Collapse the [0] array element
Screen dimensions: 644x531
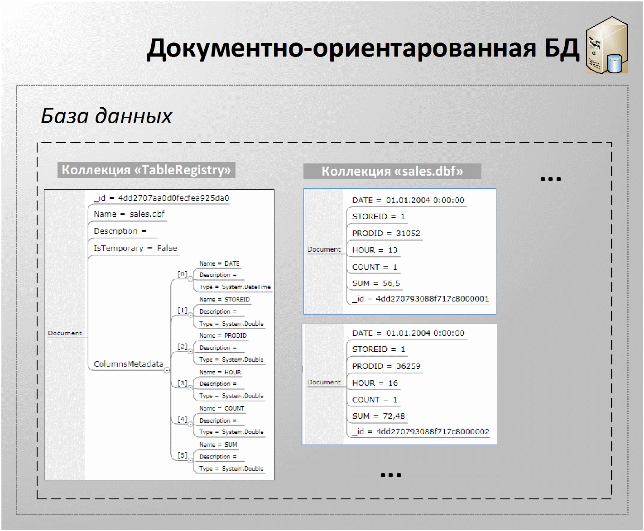(x=190, y=279)
